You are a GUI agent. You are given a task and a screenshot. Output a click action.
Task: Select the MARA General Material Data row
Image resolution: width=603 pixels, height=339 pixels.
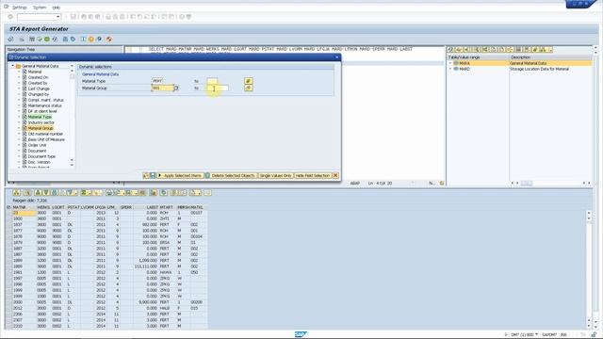(x=520, y=63)
